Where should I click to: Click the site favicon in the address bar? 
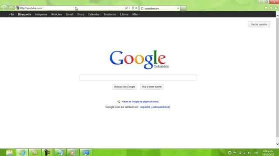[x=17, y=8]
